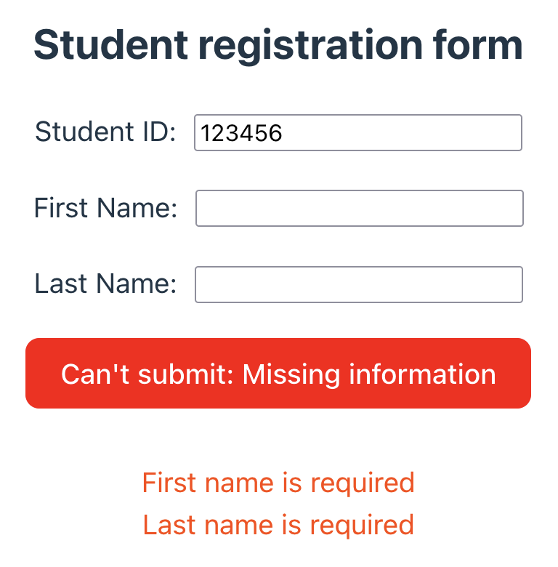Select the First Name label
This screenshot has height=567, width=558.
click(105, 208)
